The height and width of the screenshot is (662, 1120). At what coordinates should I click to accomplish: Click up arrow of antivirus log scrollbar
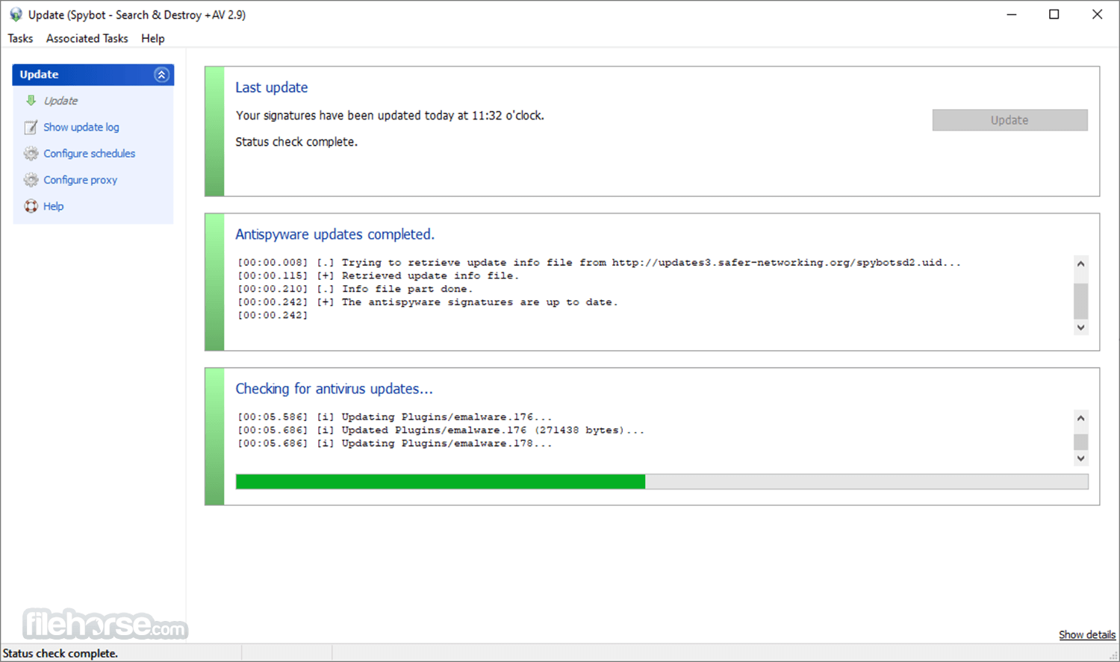1080,418
